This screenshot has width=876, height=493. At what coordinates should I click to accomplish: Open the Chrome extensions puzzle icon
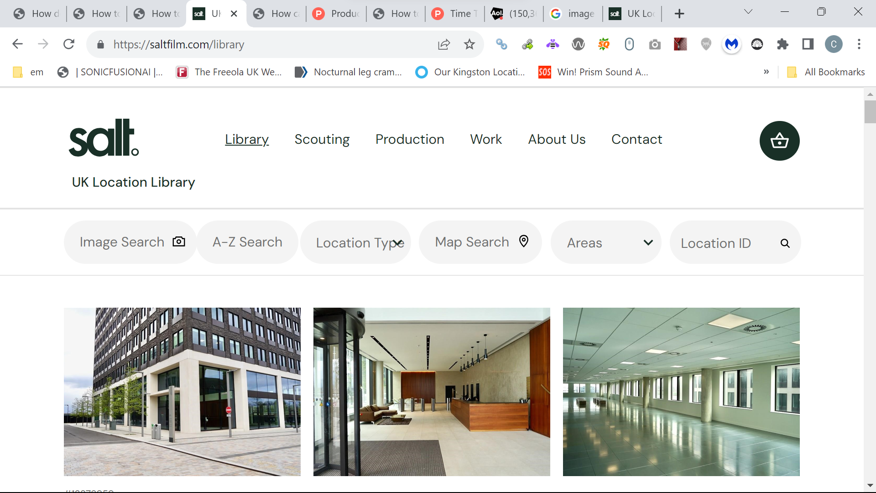point(783,44)
